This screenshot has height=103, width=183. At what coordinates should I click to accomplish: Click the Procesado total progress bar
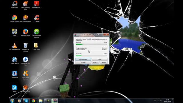click(91, 56)
